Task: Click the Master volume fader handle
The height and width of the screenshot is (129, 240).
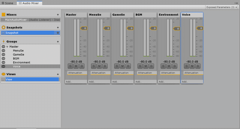Action: pos(84,28)
